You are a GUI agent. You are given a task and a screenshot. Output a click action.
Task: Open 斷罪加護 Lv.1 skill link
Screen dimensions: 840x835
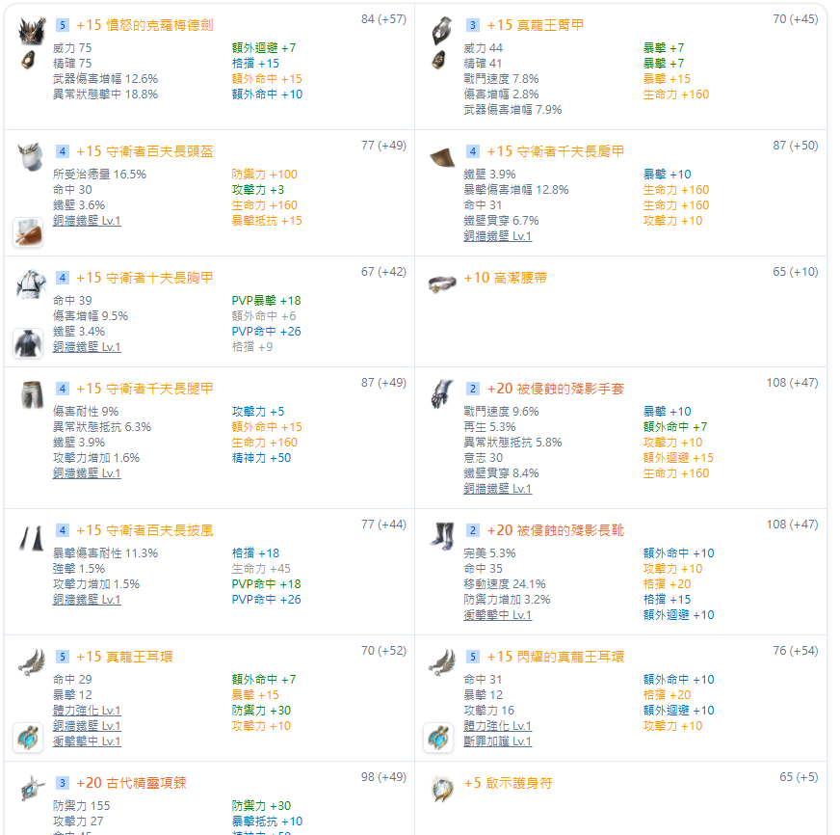click(x=497, y=741)
